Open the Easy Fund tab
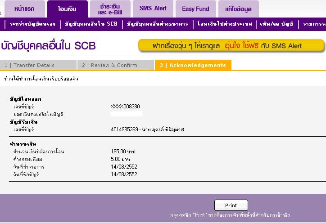 point(195,9)
